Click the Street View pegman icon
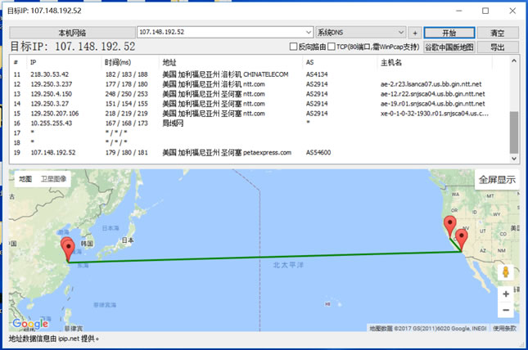 (506, 272)
